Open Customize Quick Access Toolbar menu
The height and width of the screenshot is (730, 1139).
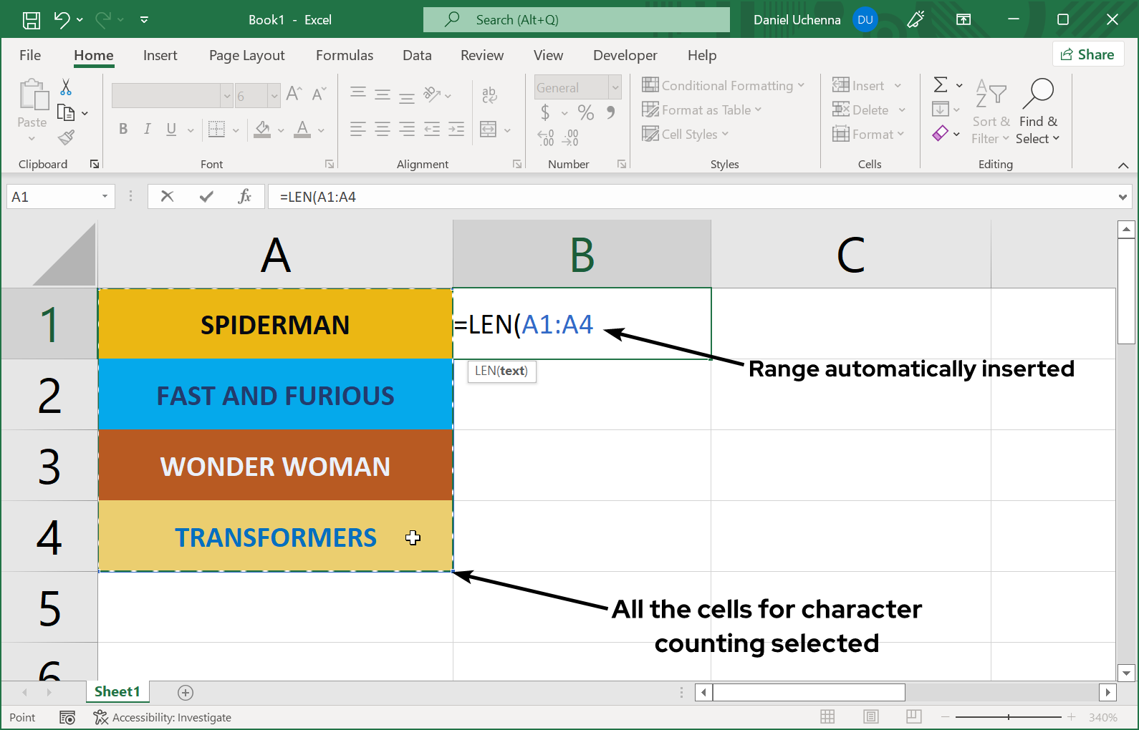[144, 20]
